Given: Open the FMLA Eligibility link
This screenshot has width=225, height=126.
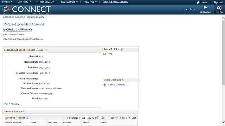Looking at the screenshot, I should [12, 104].
